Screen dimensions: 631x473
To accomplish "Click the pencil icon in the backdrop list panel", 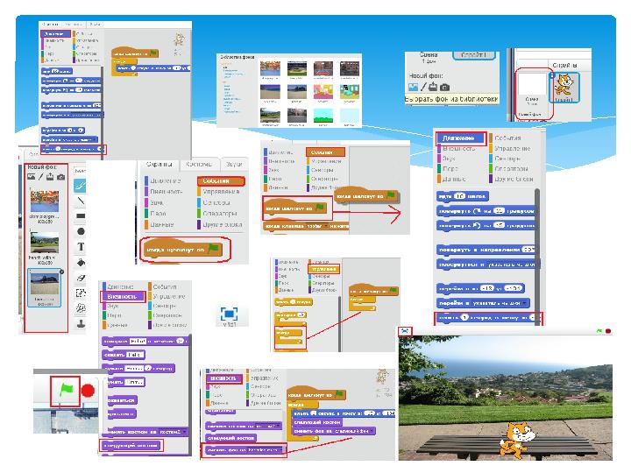I will point(40,177).
